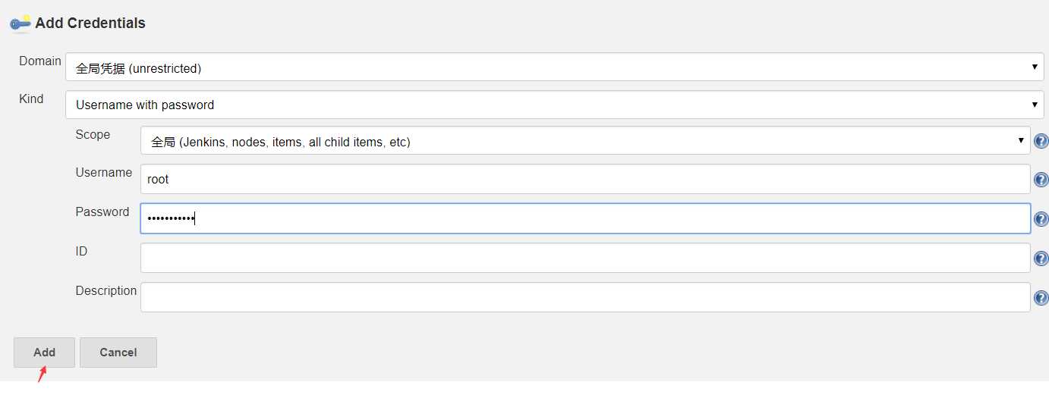
Task: Select the empty ID input field
Action: pyautogui.click(x=584, y=258)
